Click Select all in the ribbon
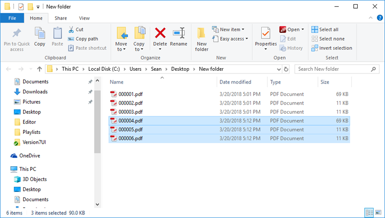 [325, 29]
